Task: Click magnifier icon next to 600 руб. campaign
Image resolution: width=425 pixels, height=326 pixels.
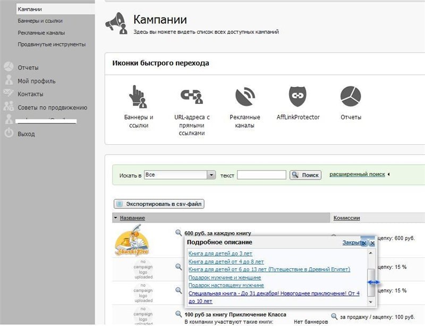Action: [179, 233]
